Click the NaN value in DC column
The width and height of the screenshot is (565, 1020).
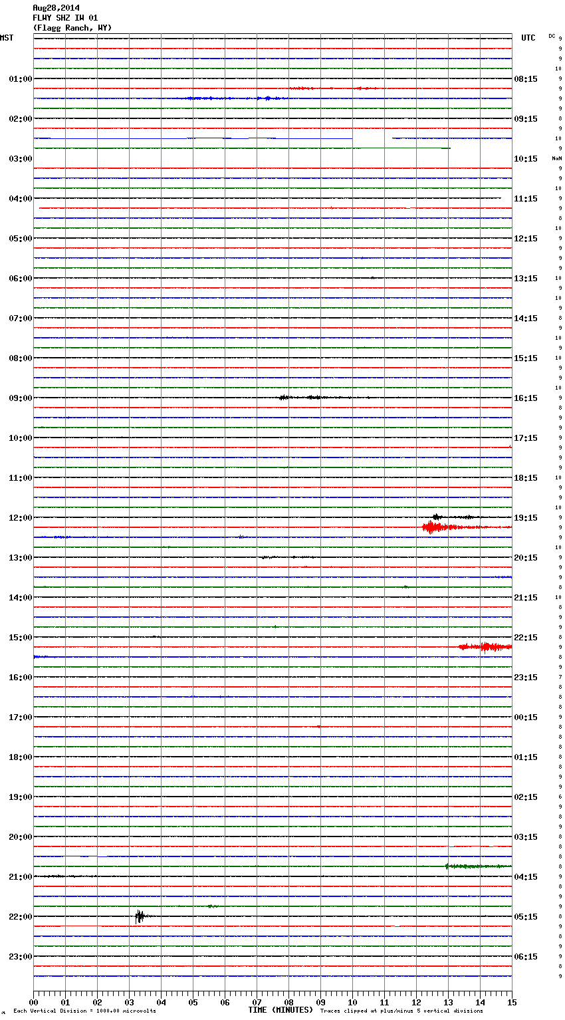click(557, 158)
